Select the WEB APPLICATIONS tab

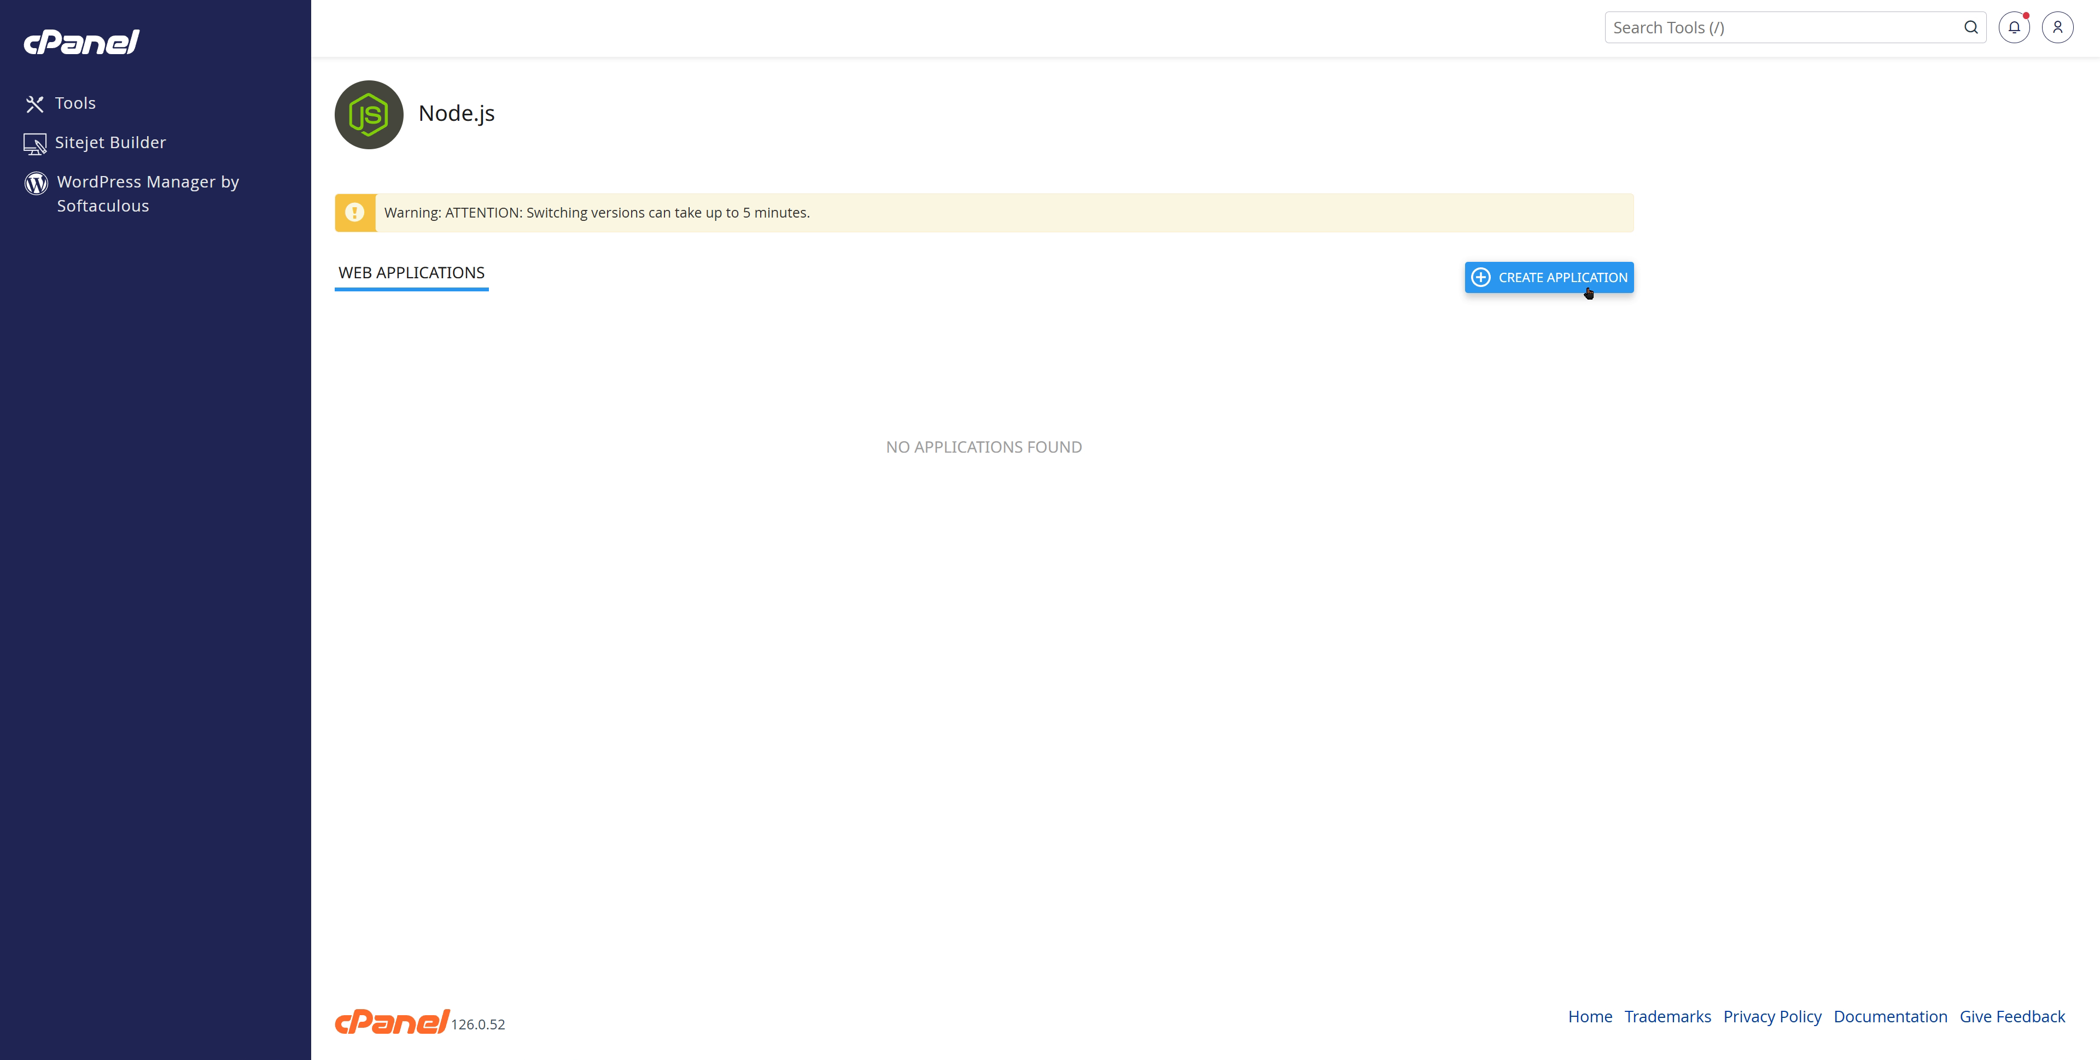click(x=411, y=273)
